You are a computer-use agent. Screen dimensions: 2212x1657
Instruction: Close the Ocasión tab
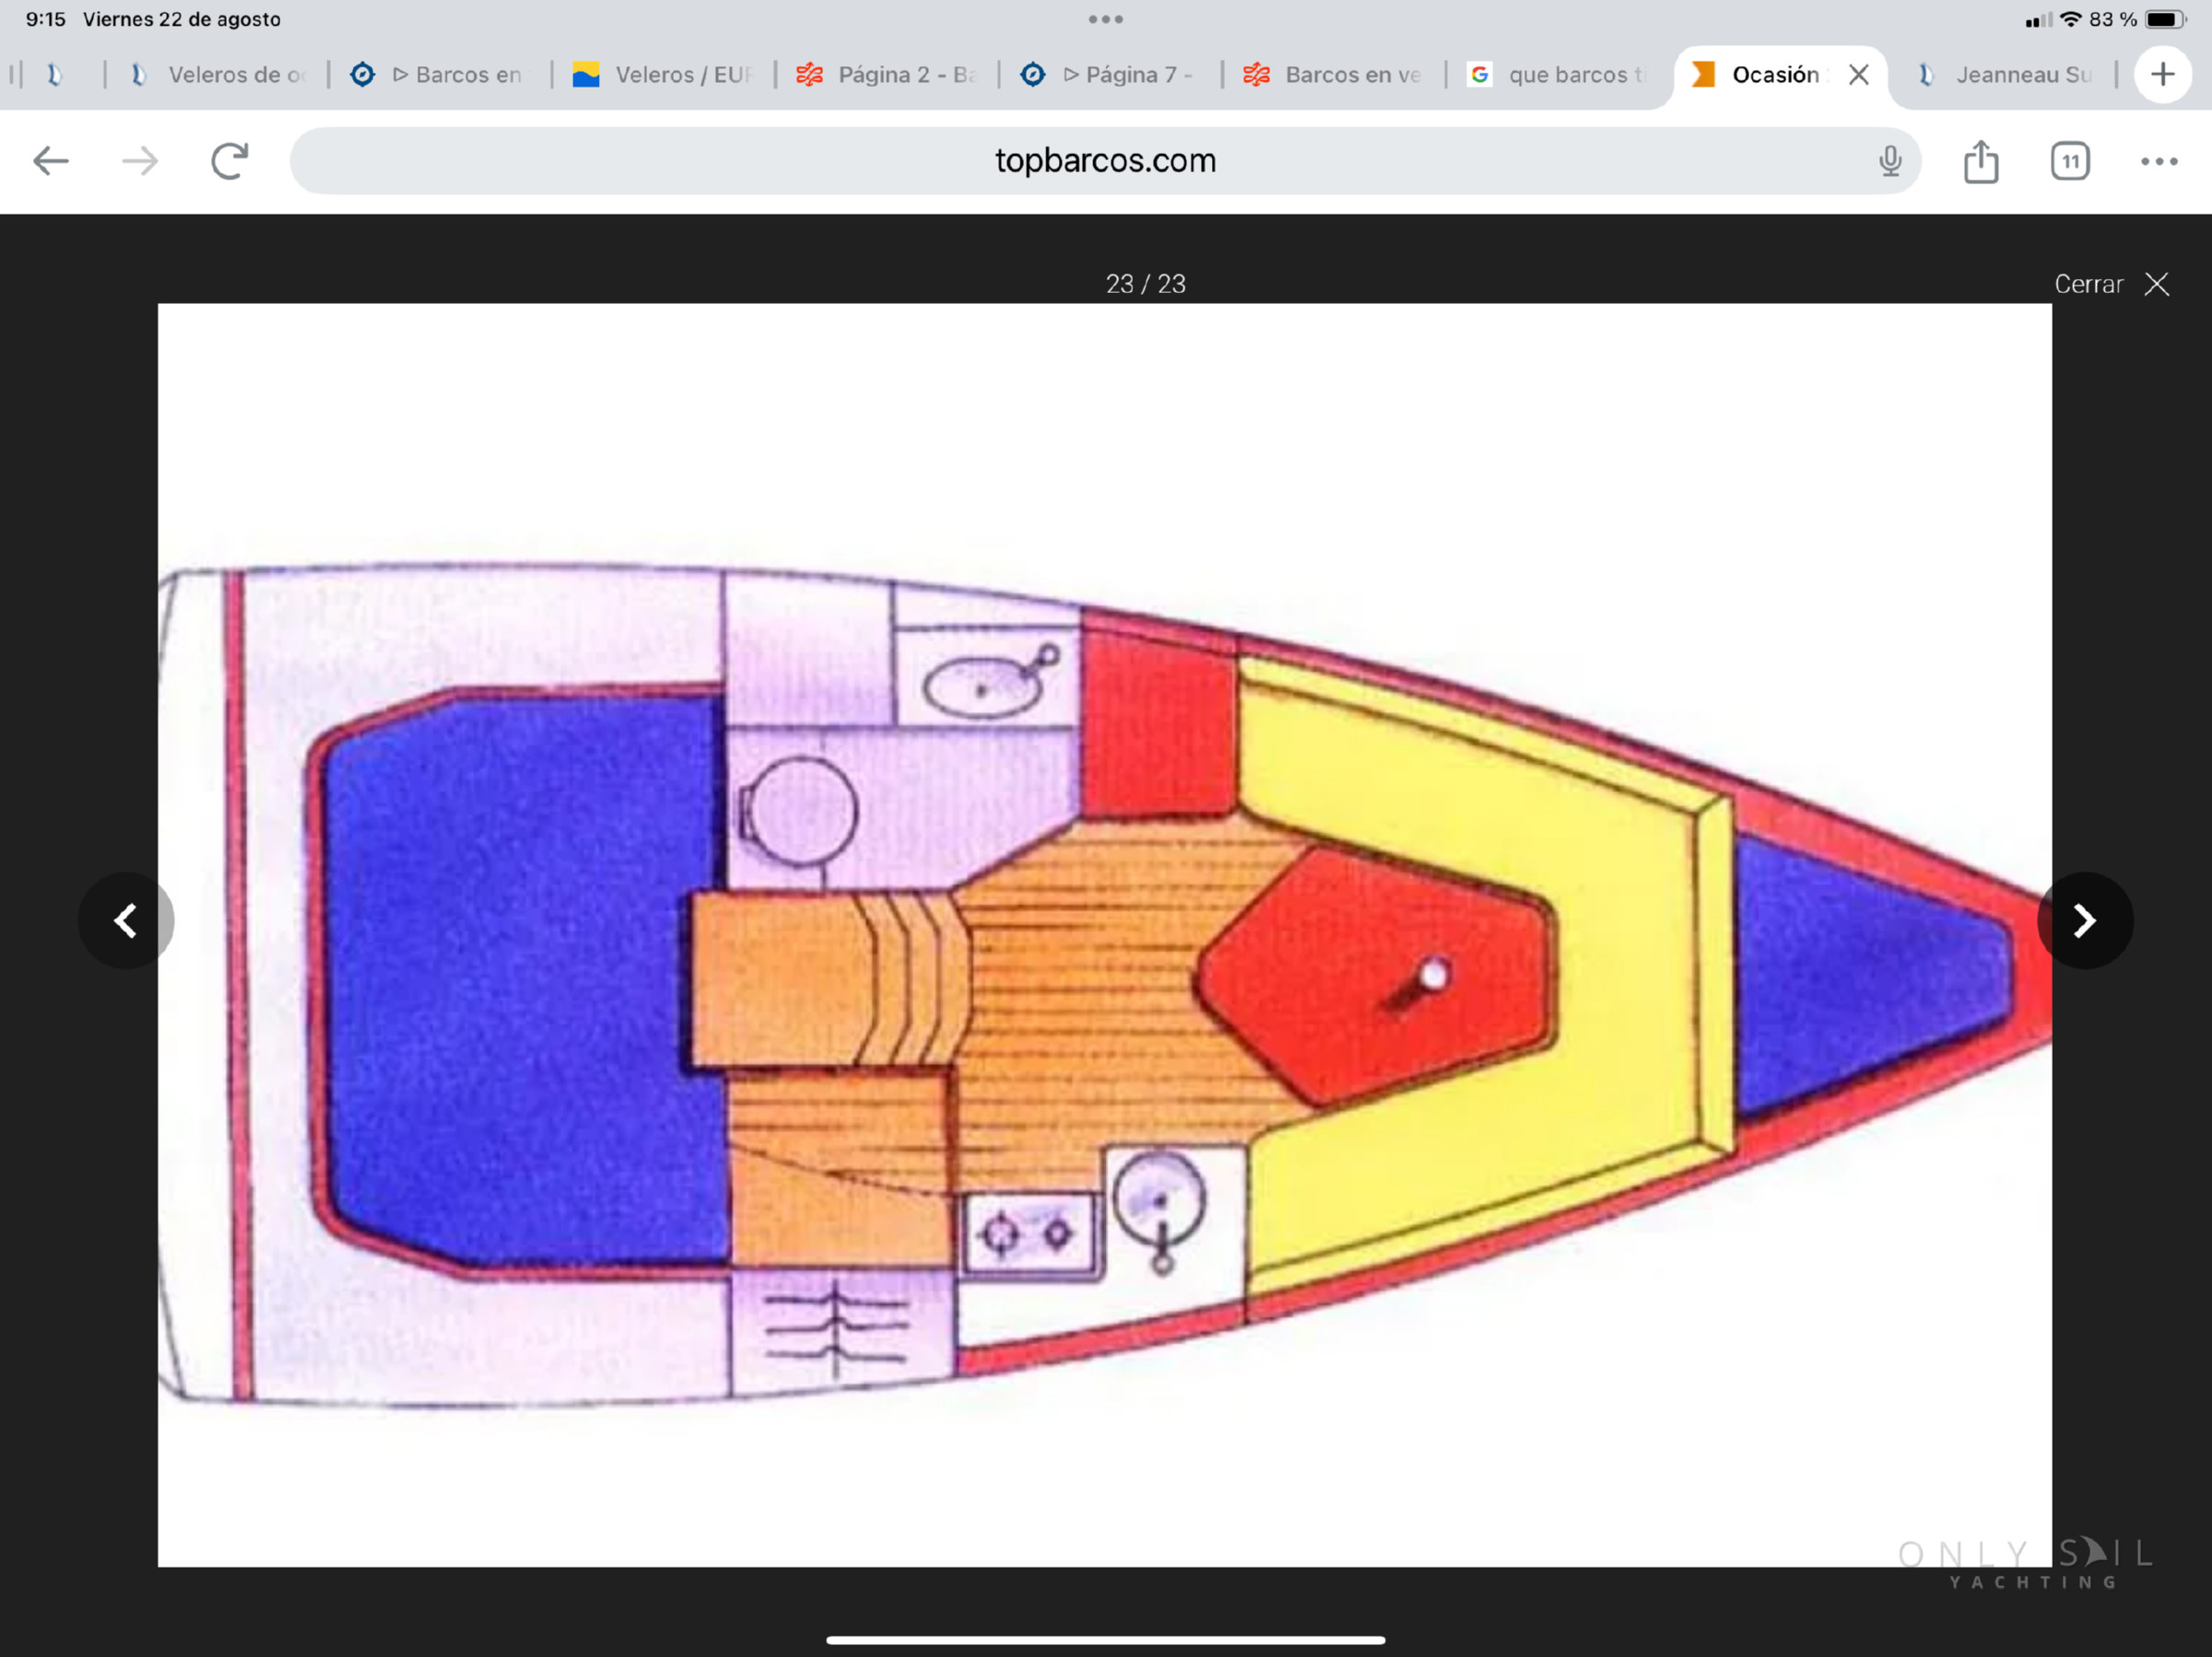click(x=1858, y=75)
